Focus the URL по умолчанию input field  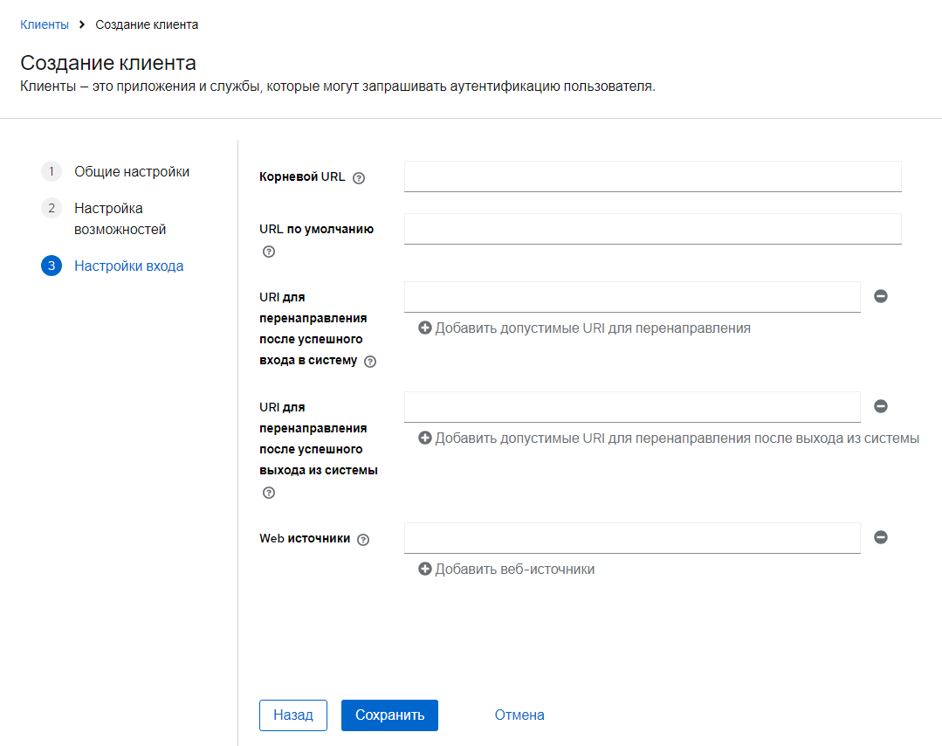pyautogui.click(x=652, y=229)
